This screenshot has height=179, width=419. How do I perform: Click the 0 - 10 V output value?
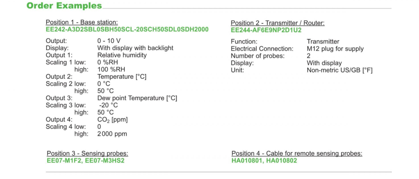click(109, 41)
